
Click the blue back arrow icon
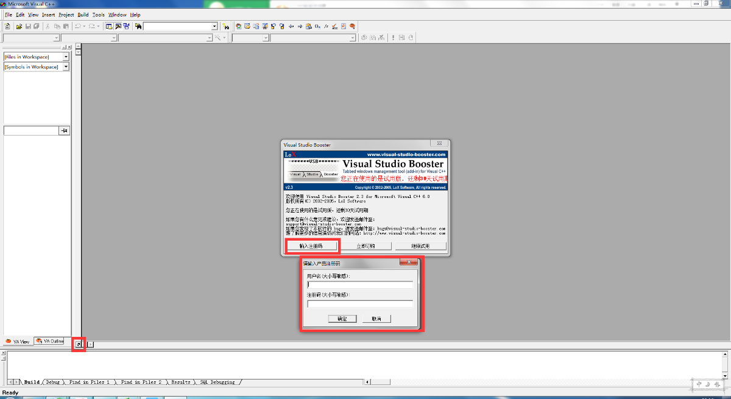tap(291, 26)
